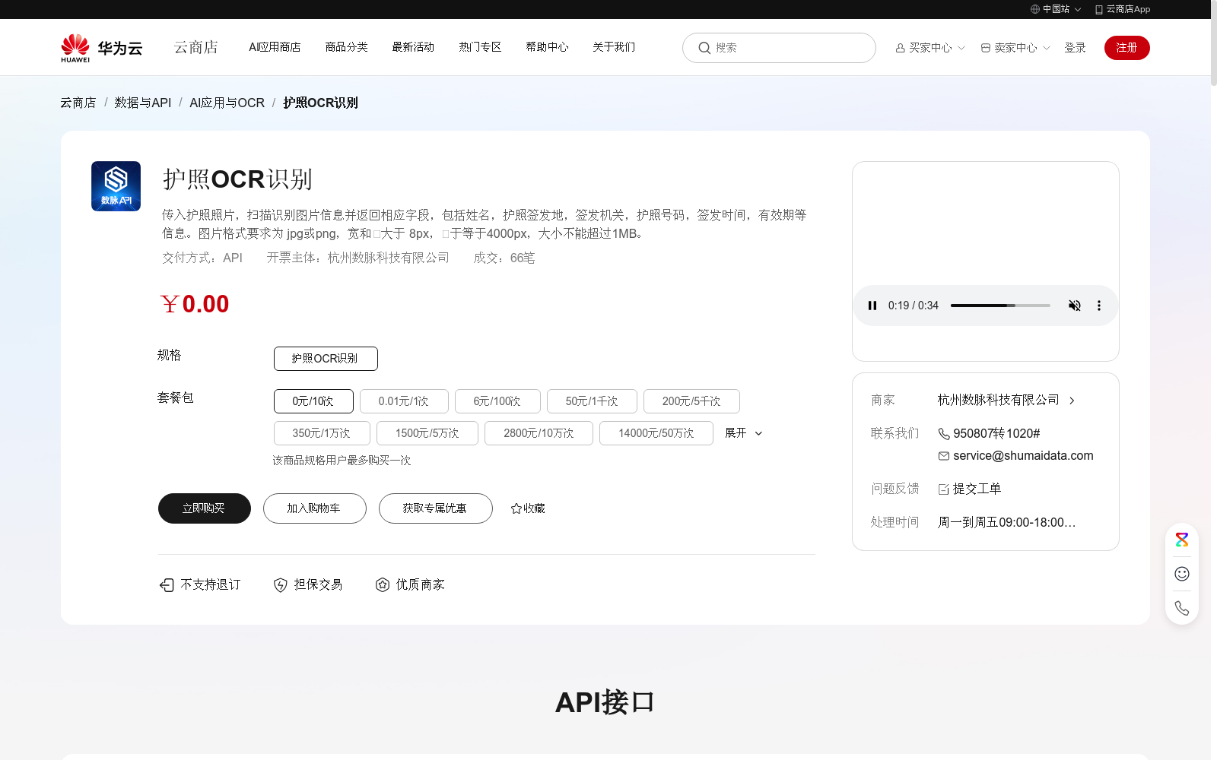Click the 立即购买 button
Screen dimensions: 1217x760
[x=204, y=508]
